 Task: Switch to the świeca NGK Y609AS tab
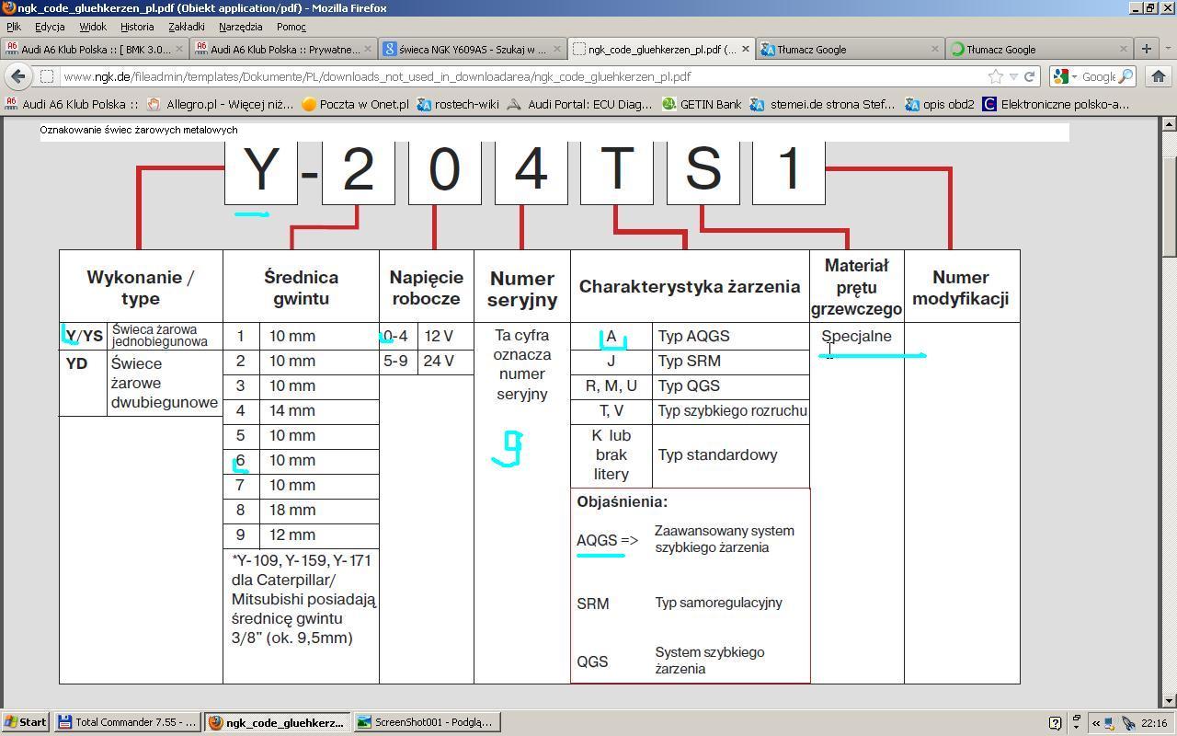[x=469, y=49]
